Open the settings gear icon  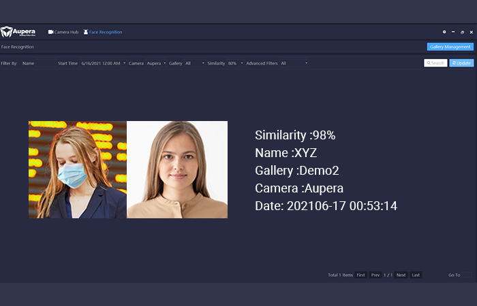pyautogui.click(x=444, y=32)
